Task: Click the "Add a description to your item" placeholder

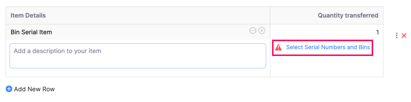Action: tap(57, 51)
